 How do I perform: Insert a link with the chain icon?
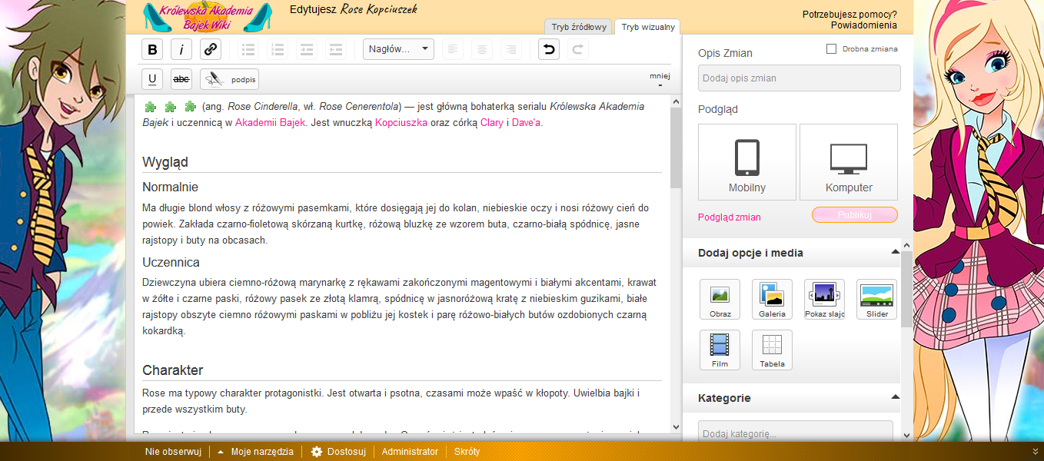click(211, 49)
